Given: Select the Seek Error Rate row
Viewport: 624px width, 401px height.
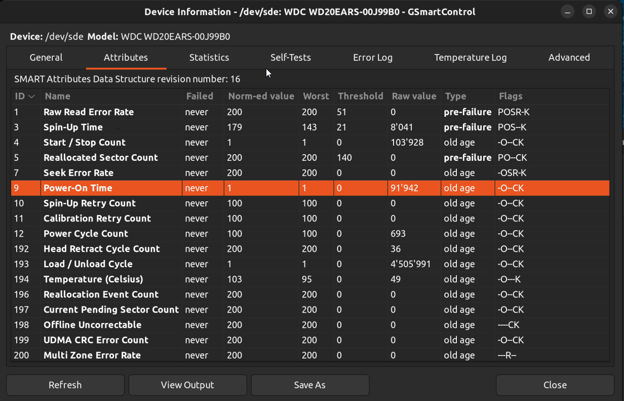Looking at the screenshot, I should click(310, 172).
